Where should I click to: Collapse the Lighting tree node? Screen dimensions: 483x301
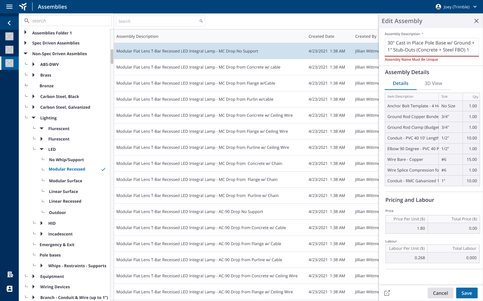tap(34, 118)
